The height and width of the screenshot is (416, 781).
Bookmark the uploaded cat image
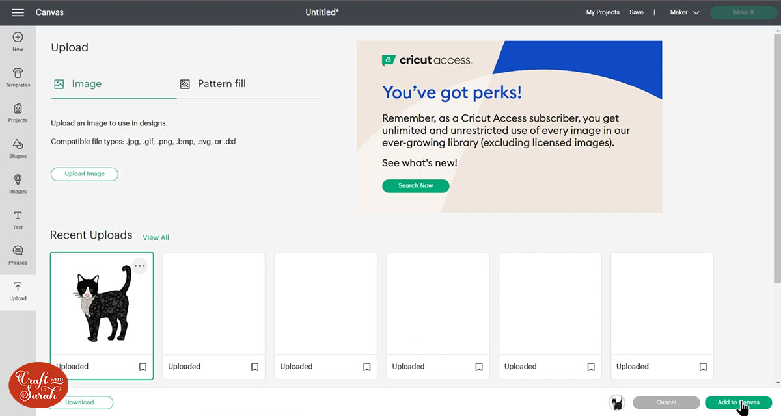(143, 367)
